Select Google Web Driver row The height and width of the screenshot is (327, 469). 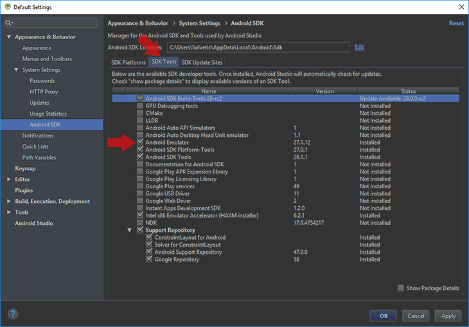pyautogui.click(x=286, y=200)
